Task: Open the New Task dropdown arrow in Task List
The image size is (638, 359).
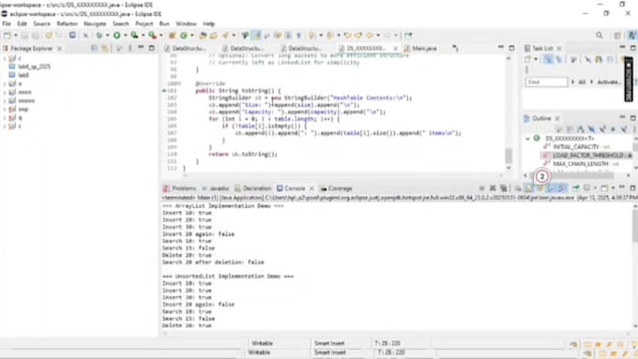Action: click(536, 60)
